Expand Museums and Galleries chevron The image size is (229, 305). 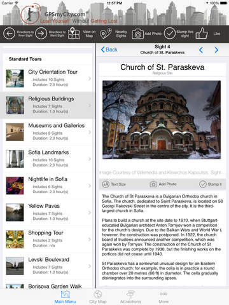point(90,132)
